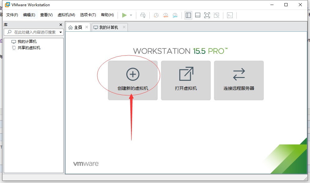This screenshot has height=183, width=310.
Task: Open the library search dropdown arrow
Action: 61,32
